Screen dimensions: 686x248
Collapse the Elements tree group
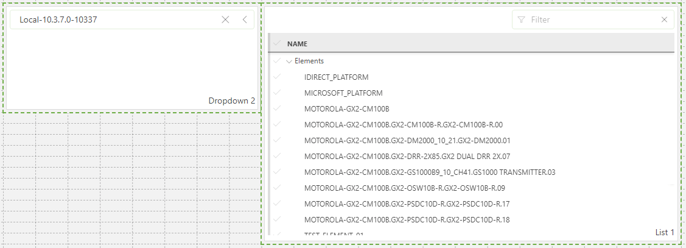(289, 62)
